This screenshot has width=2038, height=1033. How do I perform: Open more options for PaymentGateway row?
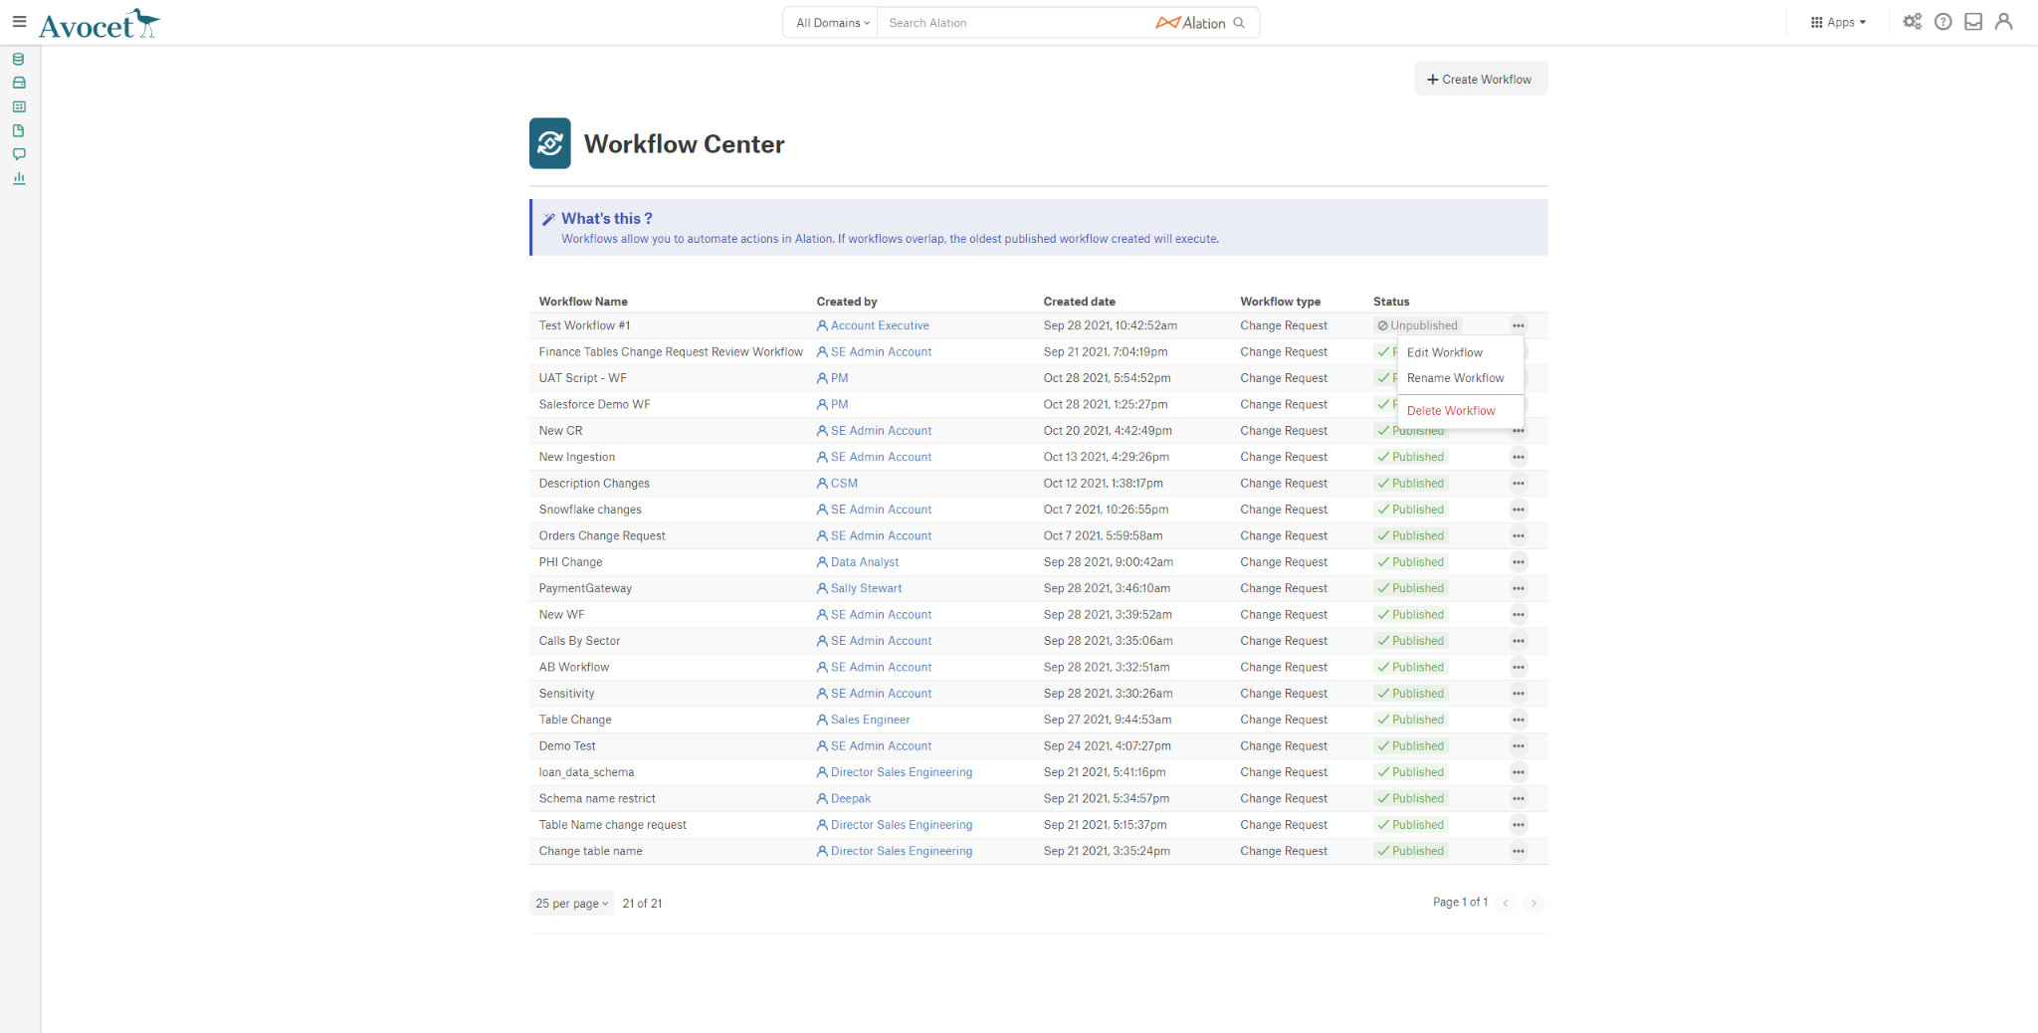pos(1519,588)
